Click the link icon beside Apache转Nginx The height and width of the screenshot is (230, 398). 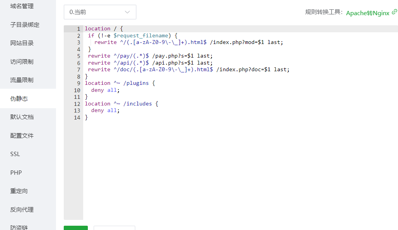[395, 12]
